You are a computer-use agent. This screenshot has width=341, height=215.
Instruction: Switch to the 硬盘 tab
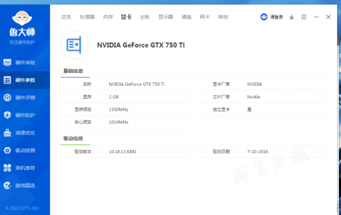187,17
